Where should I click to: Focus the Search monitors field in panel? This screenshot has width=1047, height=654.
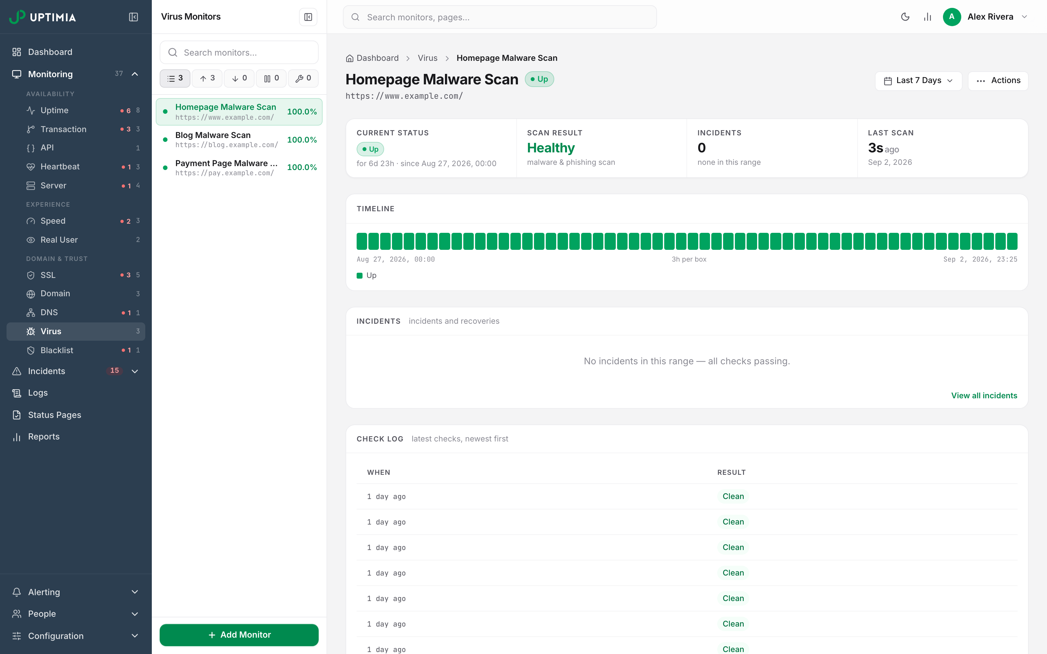pos(239,52)
